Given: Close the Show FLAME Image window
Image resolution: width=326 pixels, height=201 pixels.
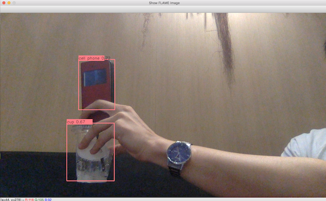Looking at the screenshot, I should [x=4, y=3].
